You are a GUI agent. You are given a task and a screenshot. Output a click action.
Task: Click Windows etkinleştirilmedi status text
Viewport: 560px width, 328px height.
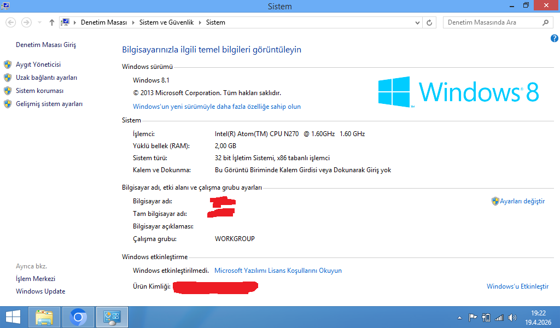[x=171, y=271]
